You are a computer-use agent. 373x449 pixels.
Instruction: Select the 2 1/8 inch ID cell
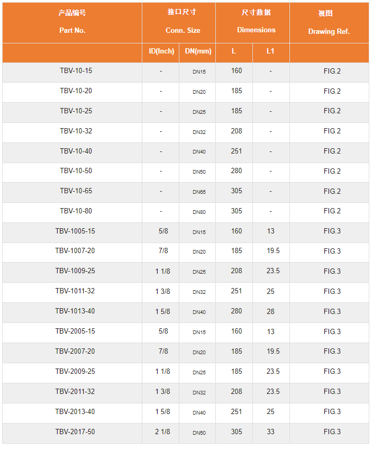[x=162, y=432]
